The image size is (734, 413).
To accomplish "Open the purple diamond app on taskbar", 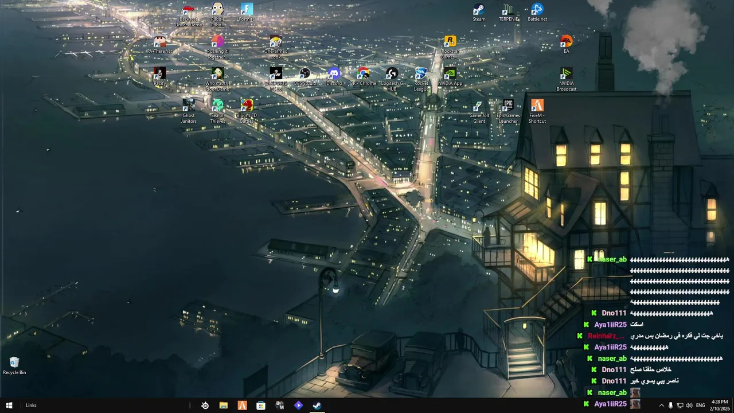I will 298,406.
